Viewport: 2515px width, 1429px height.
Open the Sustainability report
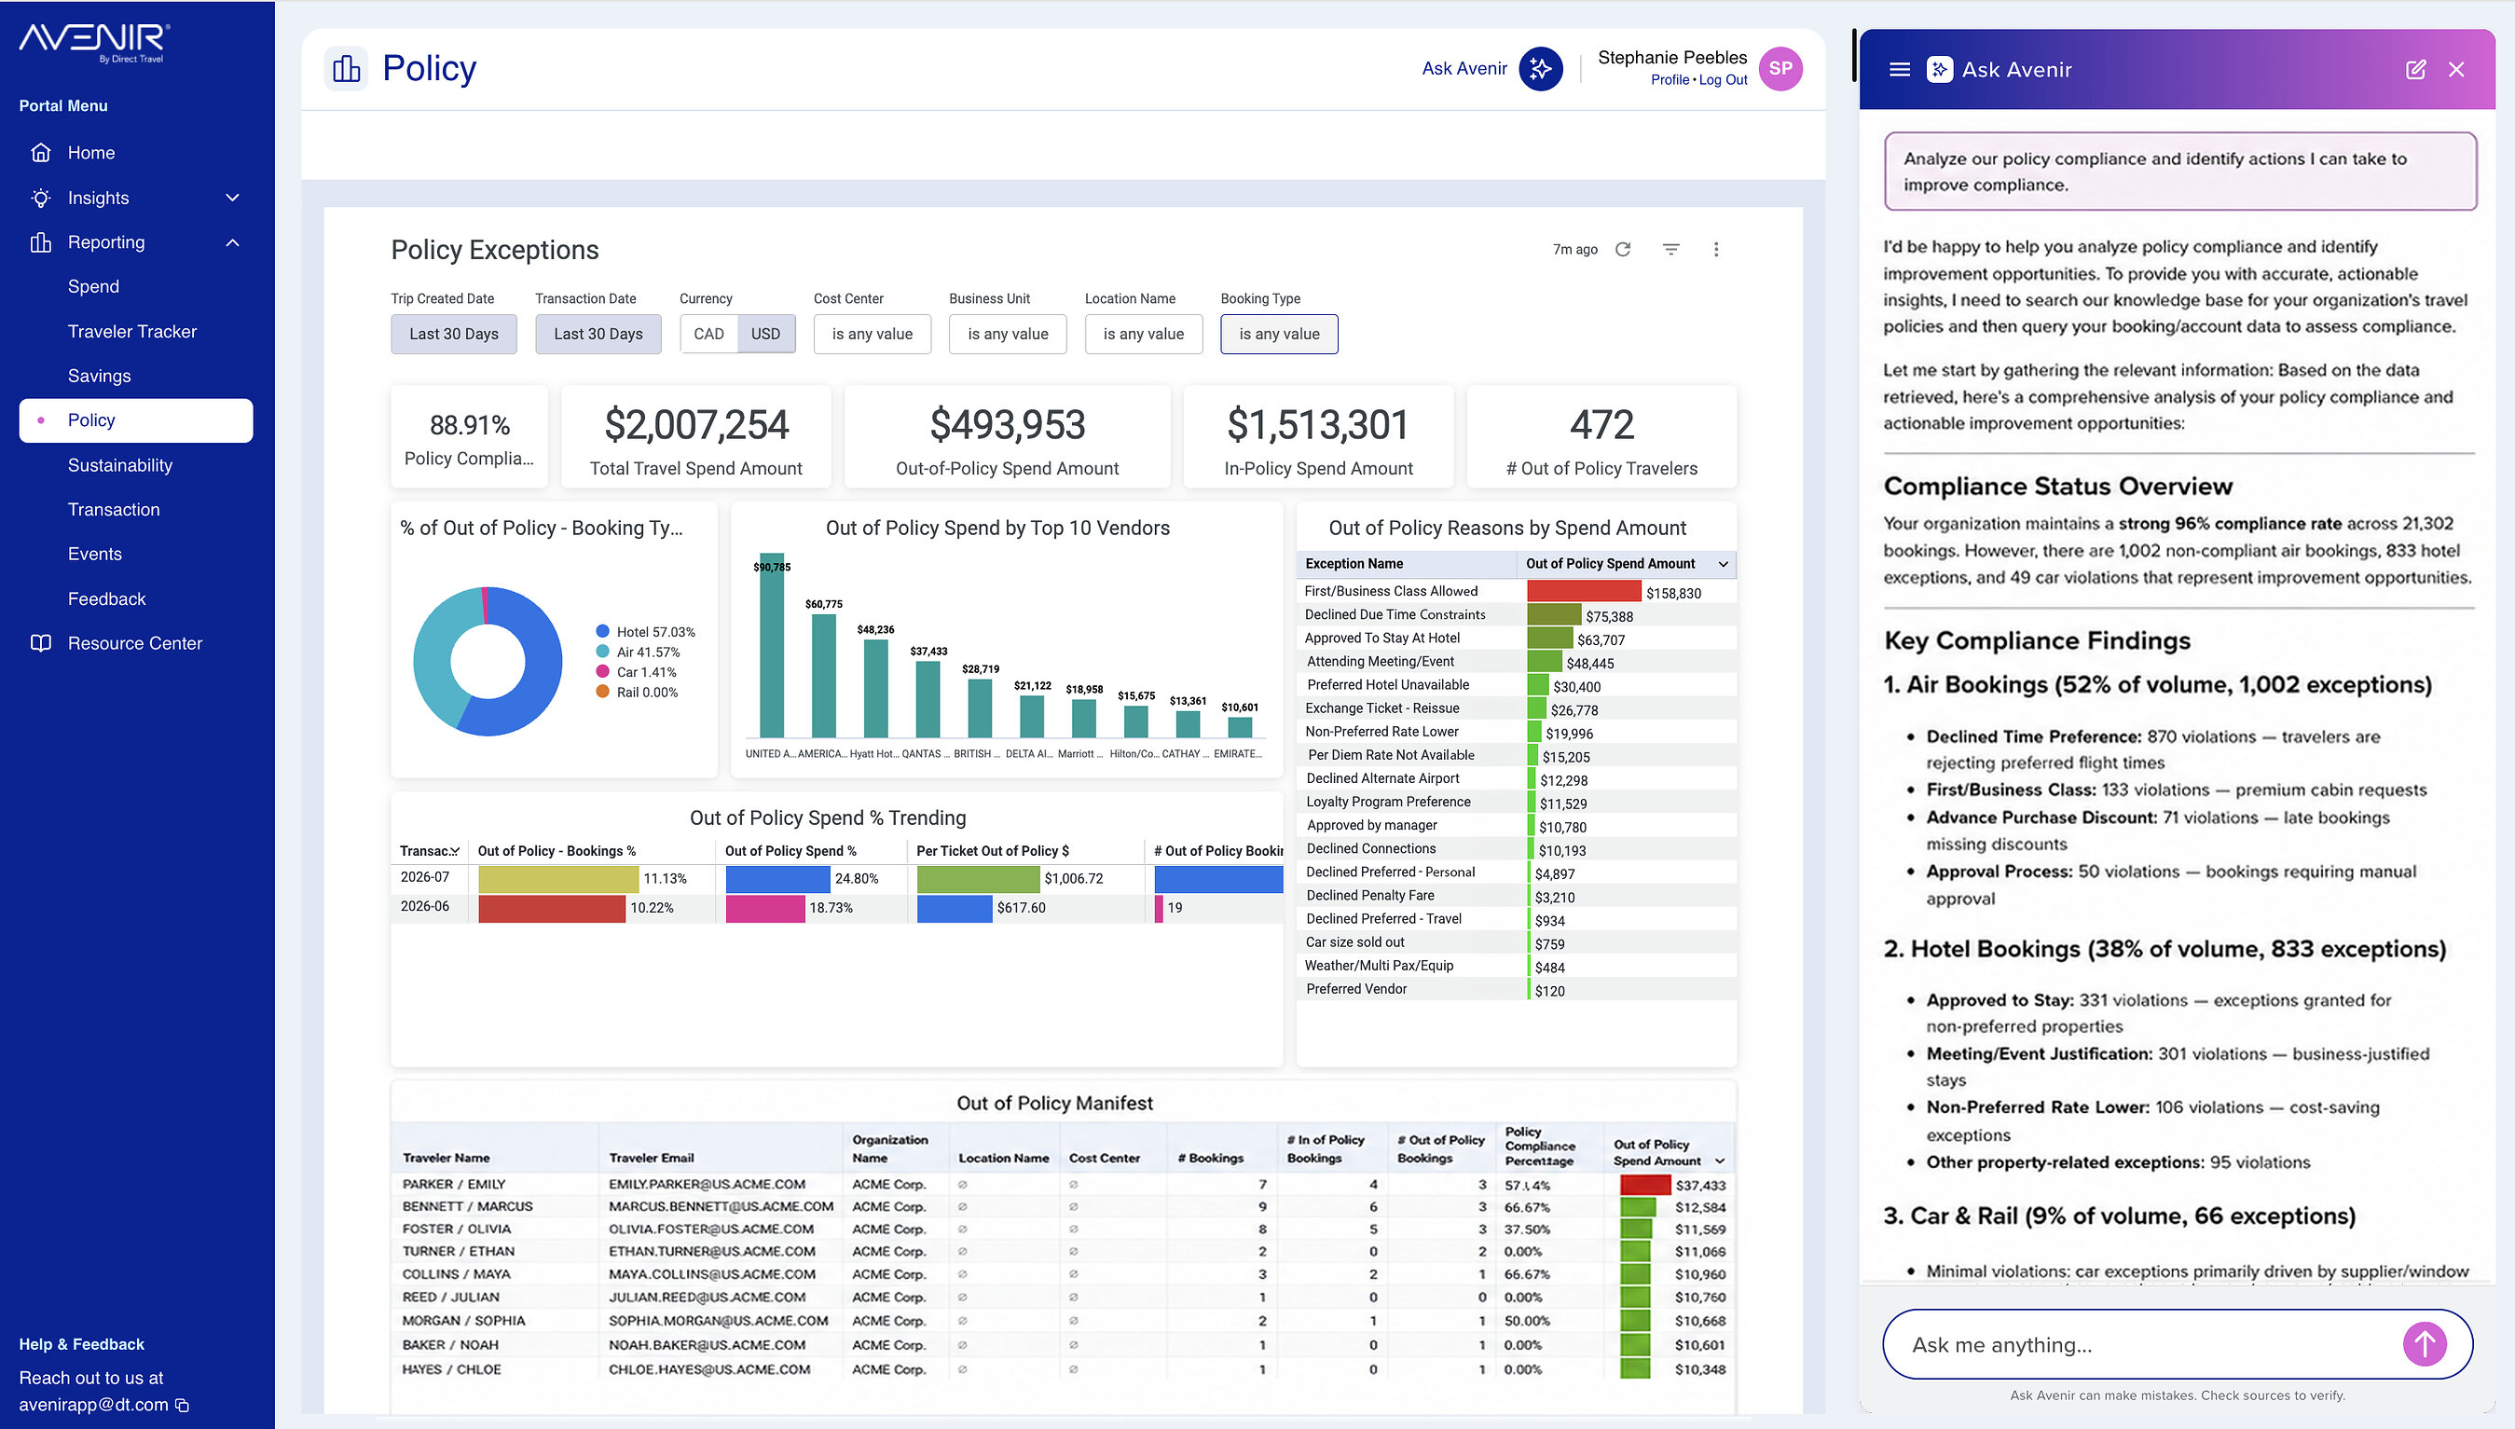119,465
